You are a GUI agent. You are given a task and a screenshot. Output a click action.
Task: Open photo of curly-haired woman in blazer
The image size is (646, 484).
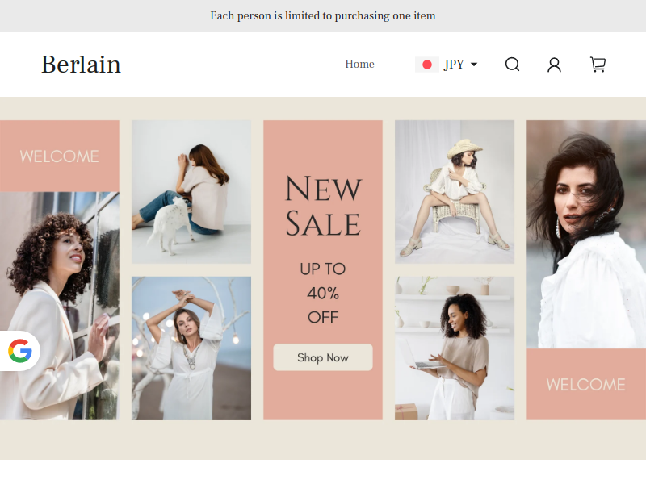point(60,306)
